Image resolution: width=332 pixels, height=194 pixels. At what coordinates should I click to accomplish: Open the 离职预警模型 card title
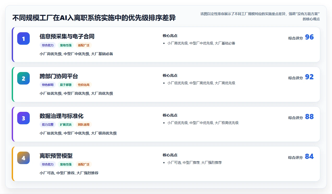(56, 156)
